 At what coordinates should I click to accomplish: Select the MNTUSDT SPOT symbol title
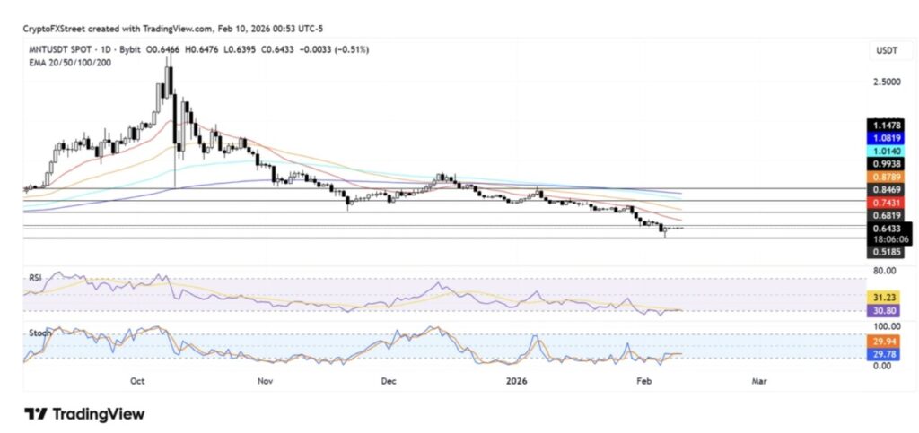tap(63, 49)
